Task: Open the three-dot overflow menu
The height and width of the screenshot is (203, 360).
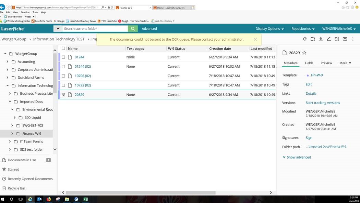Action: (x=353, y=39)
